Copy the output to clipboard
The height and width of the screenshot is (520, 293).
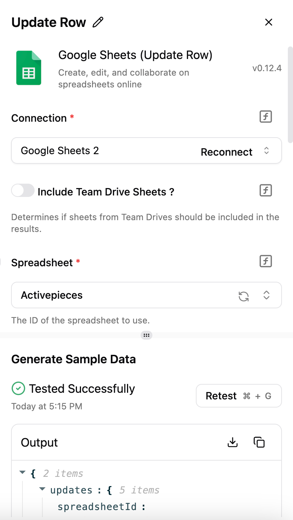tap(259, 442)
